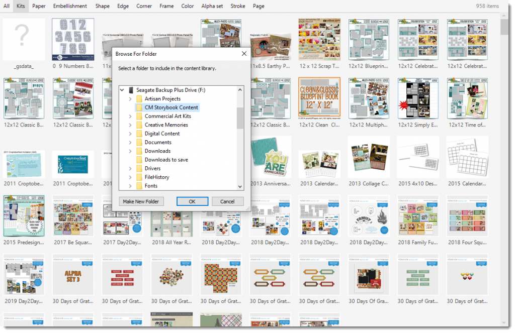Open the Paper tab
Screen dimensions: 515x333
pos(39,6)
